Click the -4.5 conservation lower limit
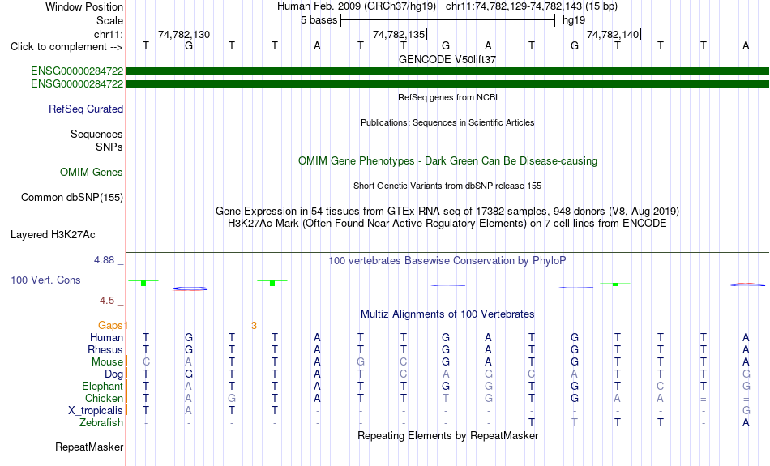This screenshot has height=466, width=770. [x=105, y=301]
